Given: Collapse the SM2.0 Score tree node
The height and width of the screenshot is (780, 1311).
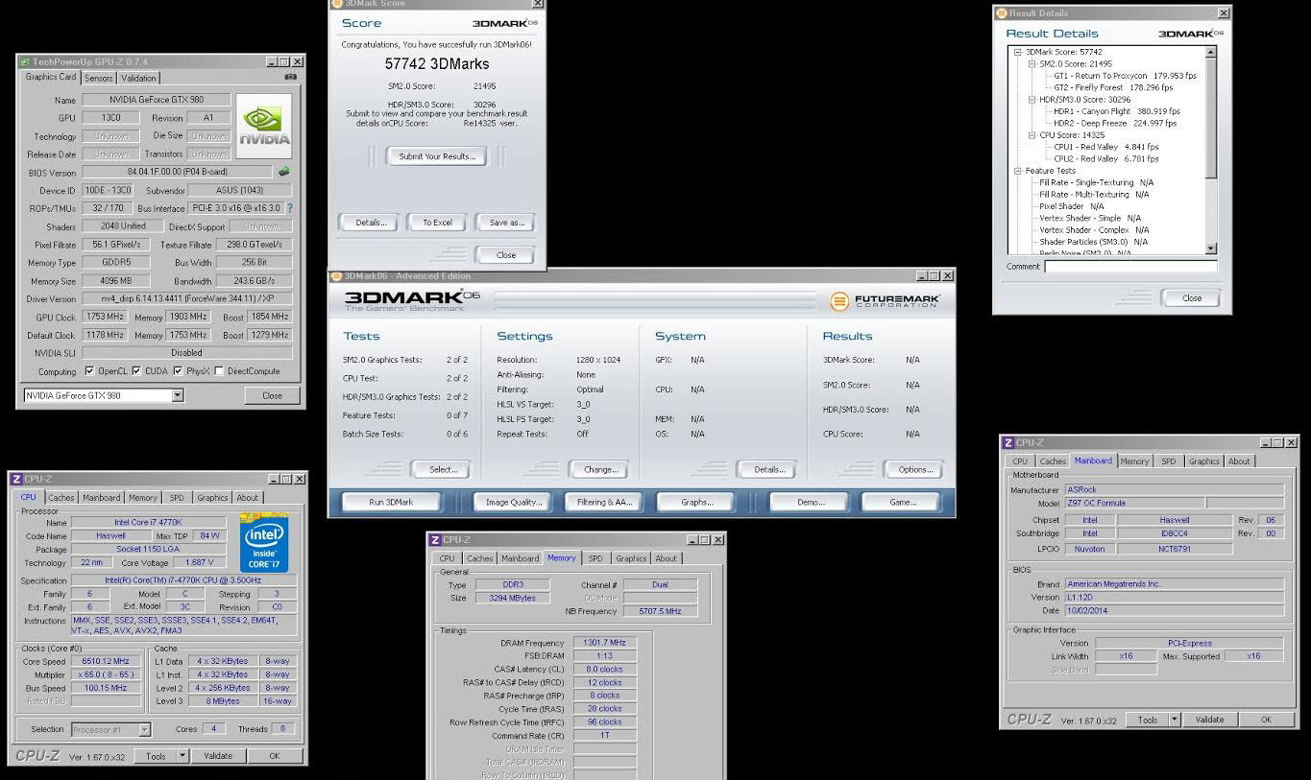Looking at the screenshot, I should click(x=1032, y=64).
